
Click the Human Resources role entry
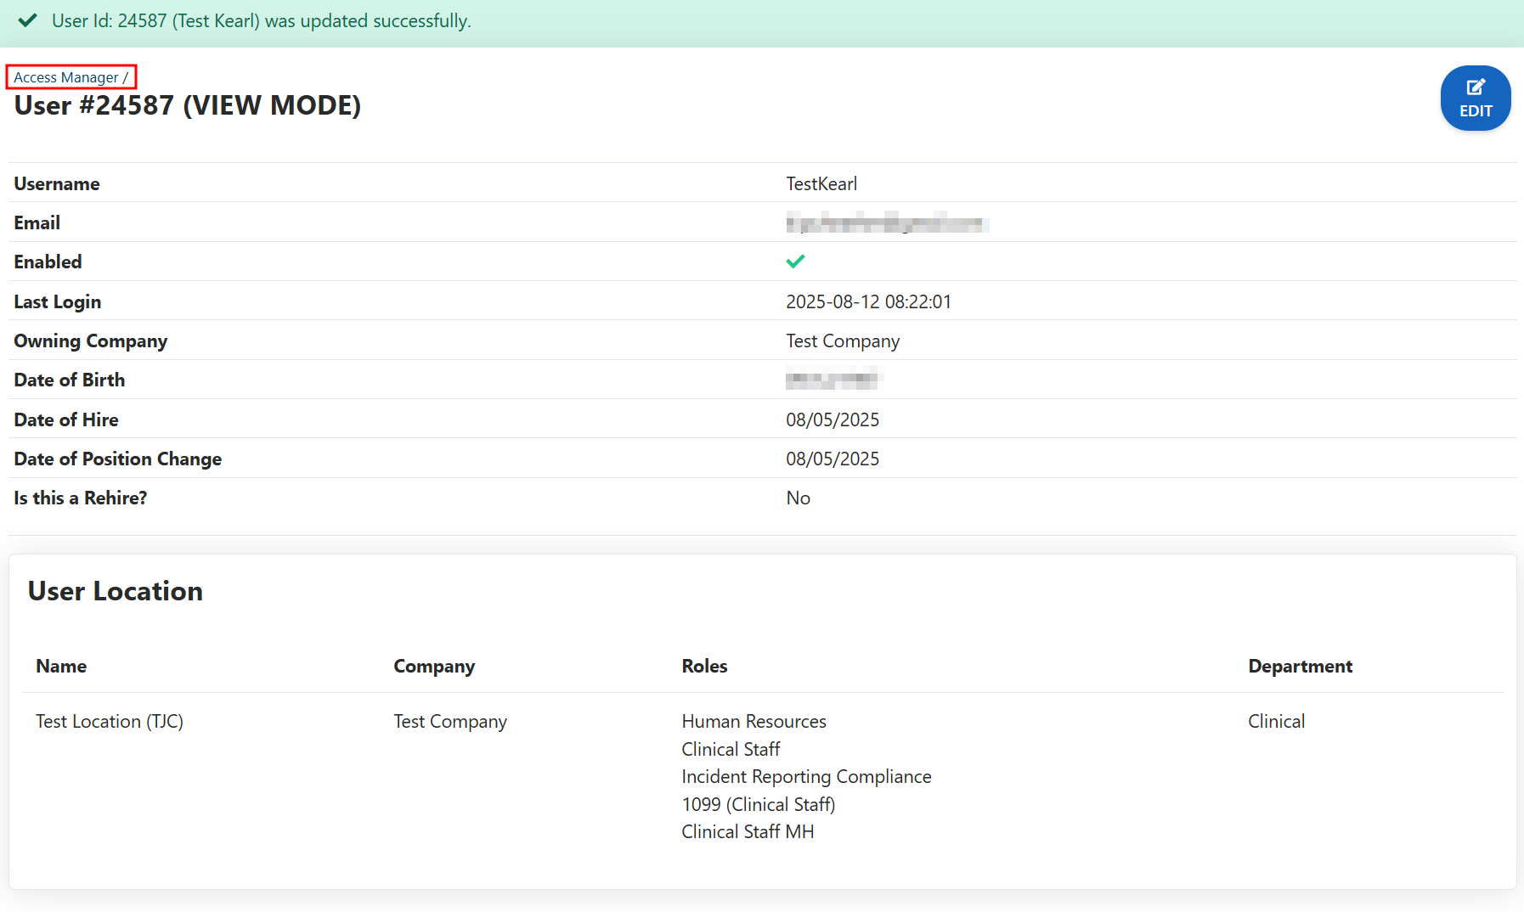click(x=754, y=722)
